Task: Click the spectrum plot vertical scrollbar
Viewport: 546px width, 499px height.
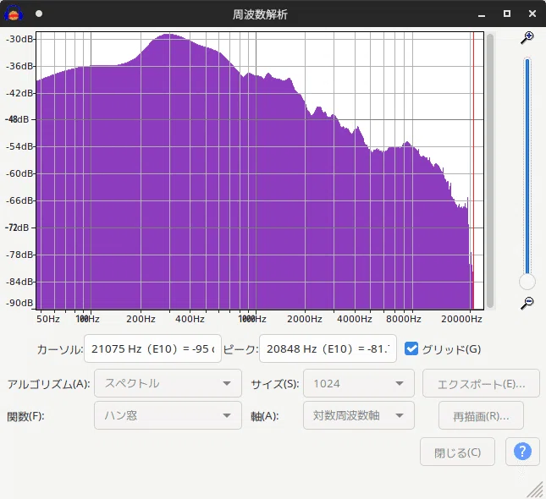Action: [x=490, y=171]
